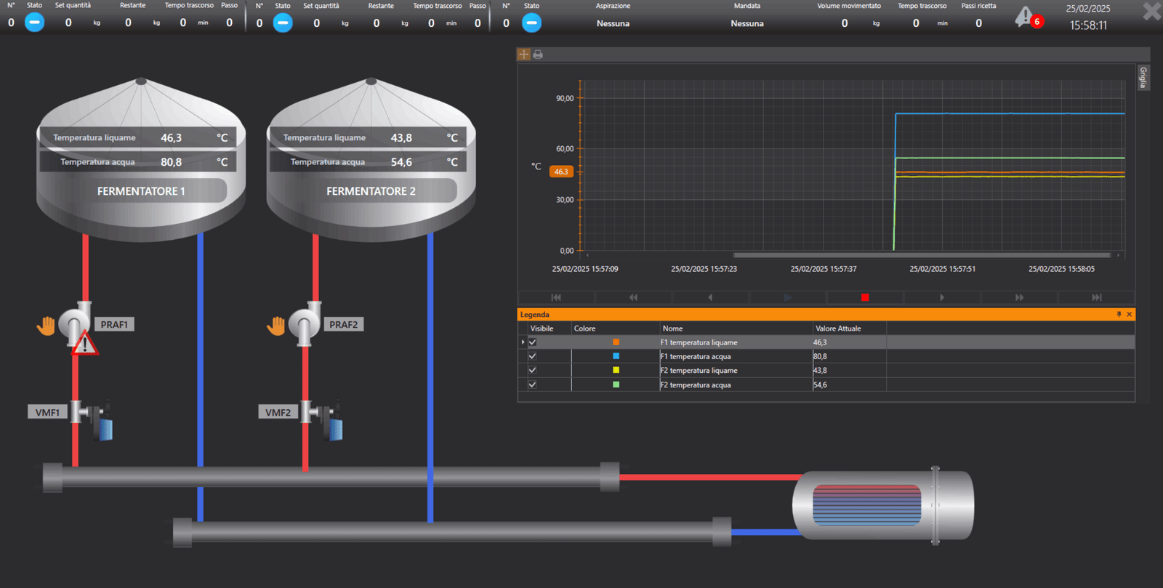
Task: Click the alarm bell with 6 notifications
Action: point(1026,17)
